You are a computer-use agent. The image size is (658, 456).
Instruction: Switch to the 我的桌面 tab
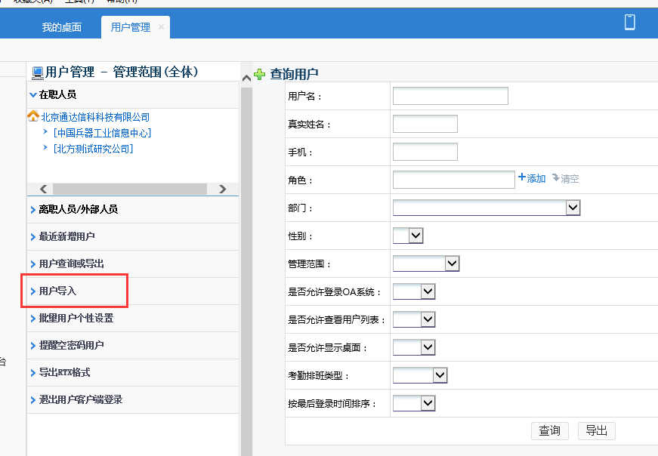coord(61,27)
